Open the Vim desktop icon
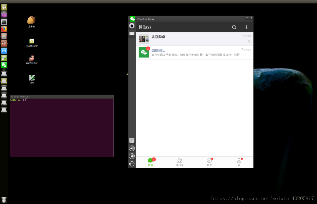Screen dimensions: 317x204 32,79
